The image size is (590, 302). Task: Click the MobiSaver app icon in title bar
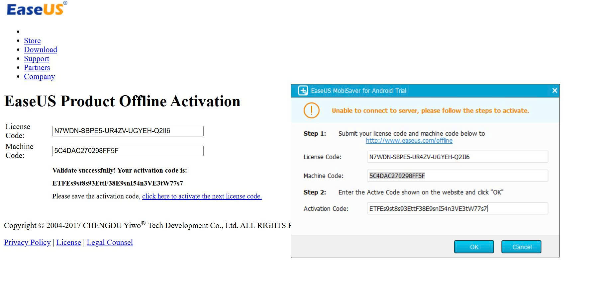click(303, 91)
